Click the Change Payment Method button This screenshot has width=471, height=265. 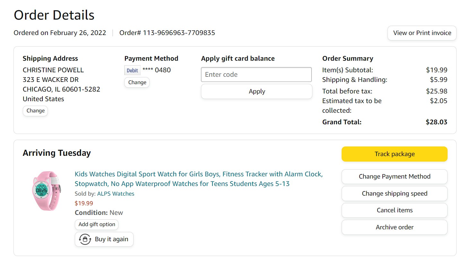394,177
